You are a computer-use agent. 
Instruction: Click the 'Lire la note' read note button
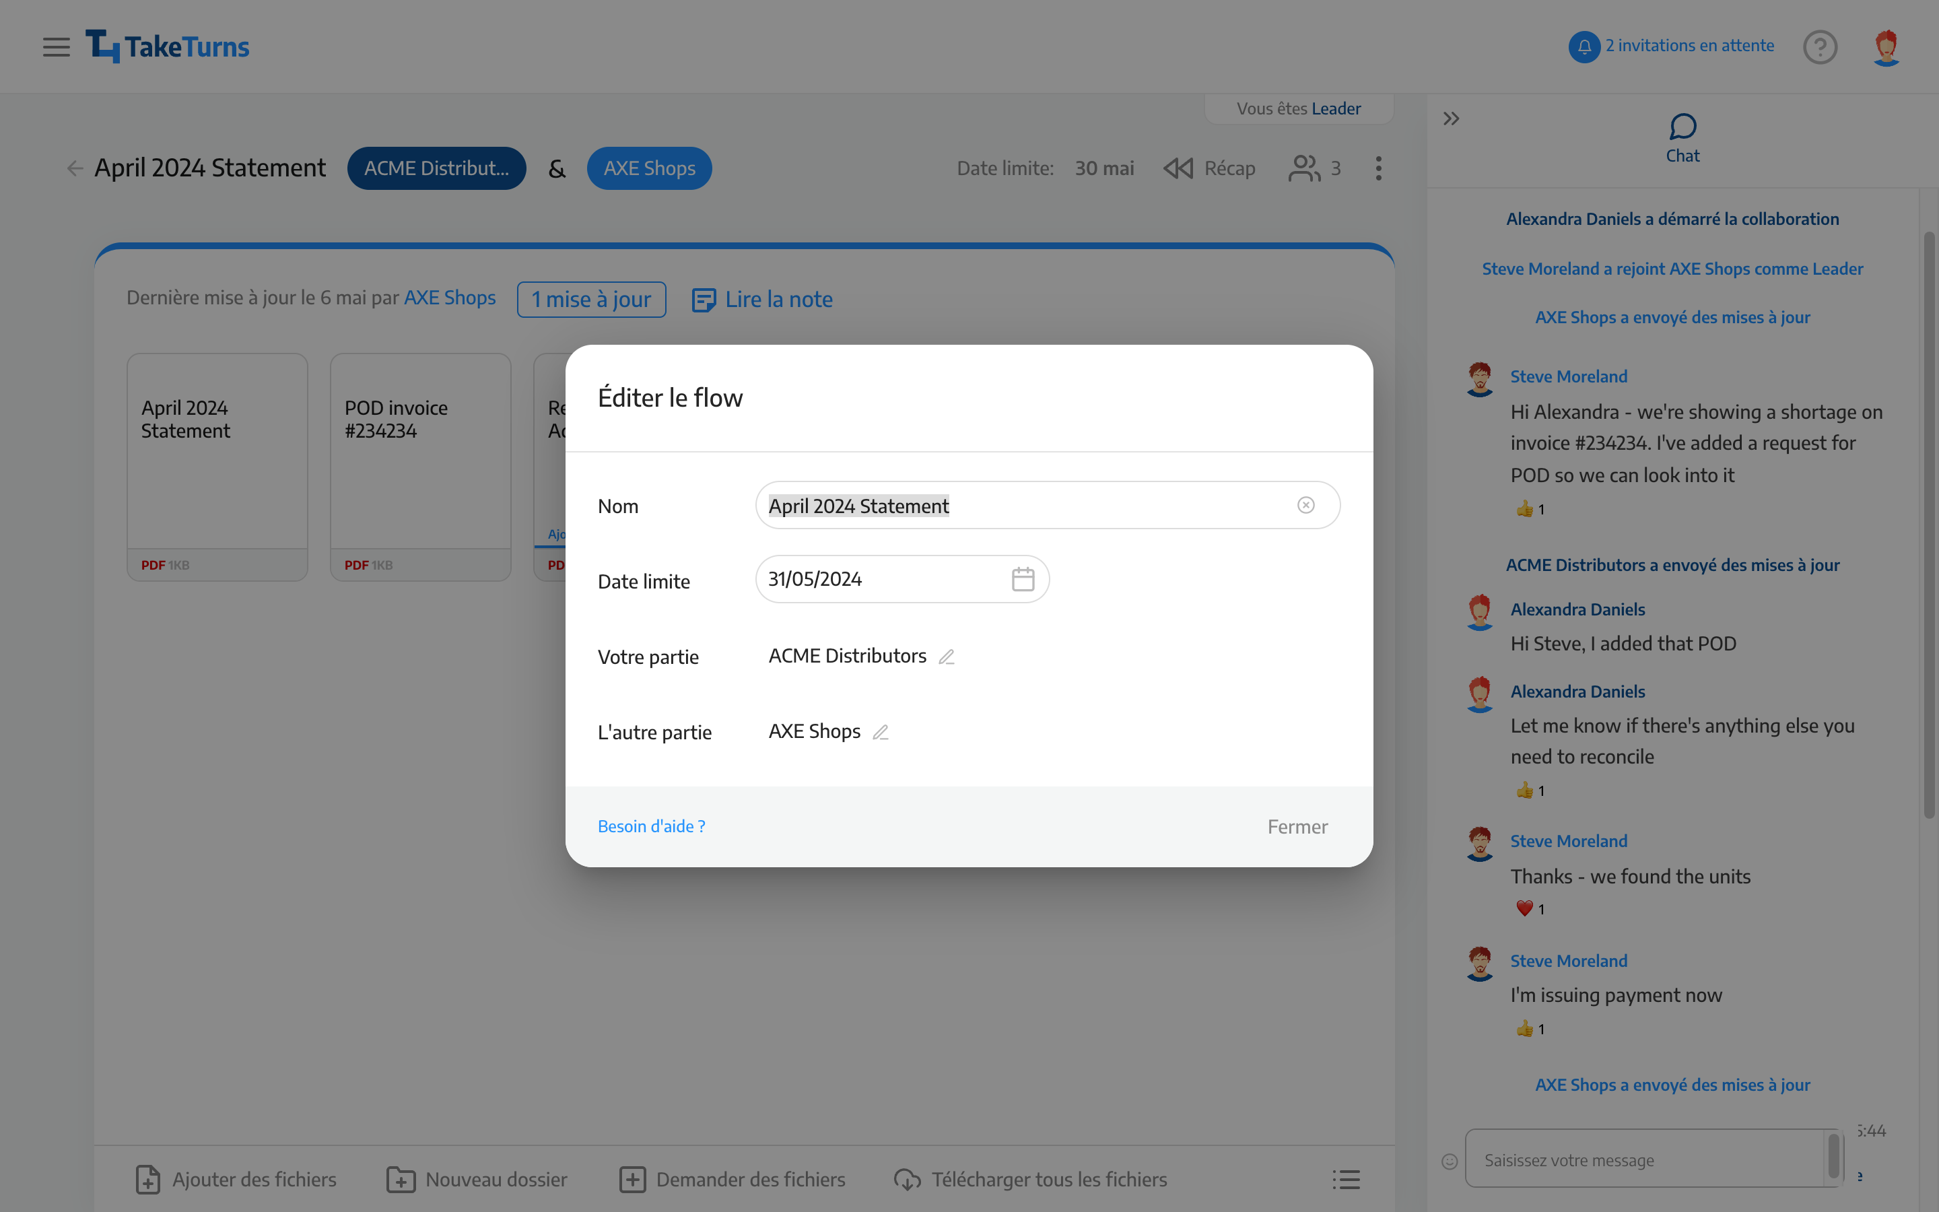(762, 299)
